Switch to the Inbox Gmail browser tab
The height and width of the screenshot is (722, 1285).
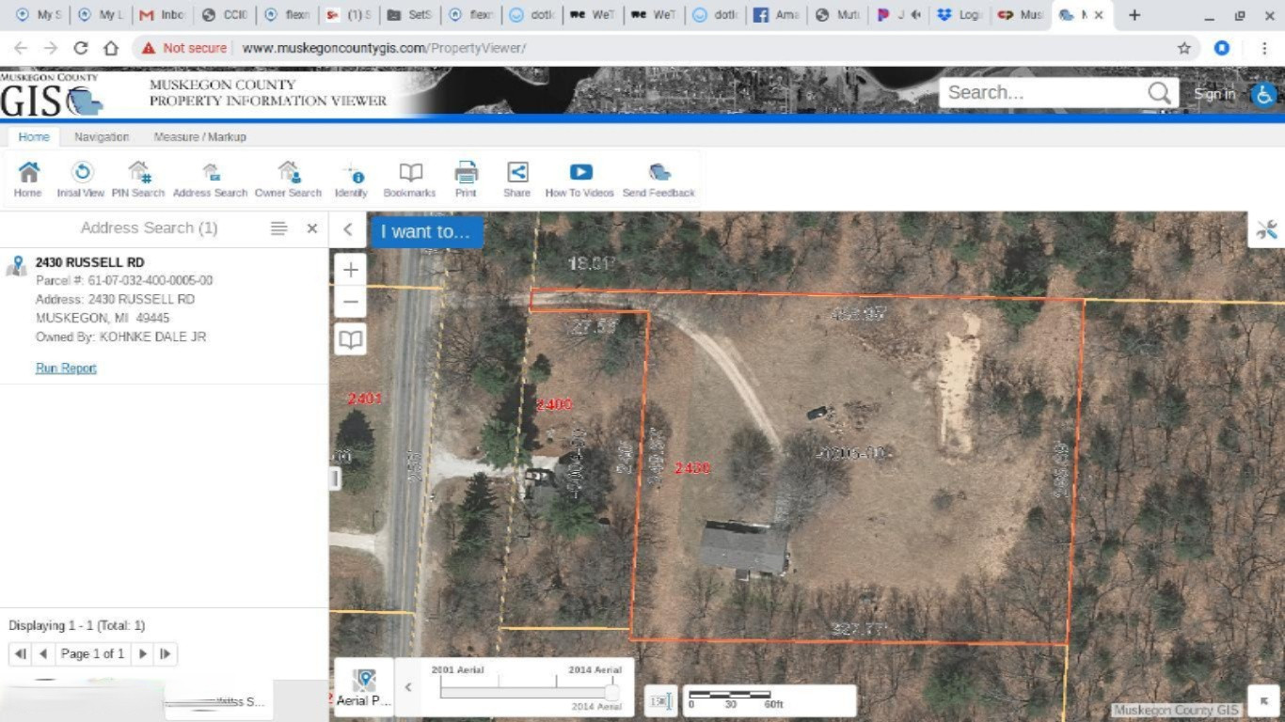point(161,15)
